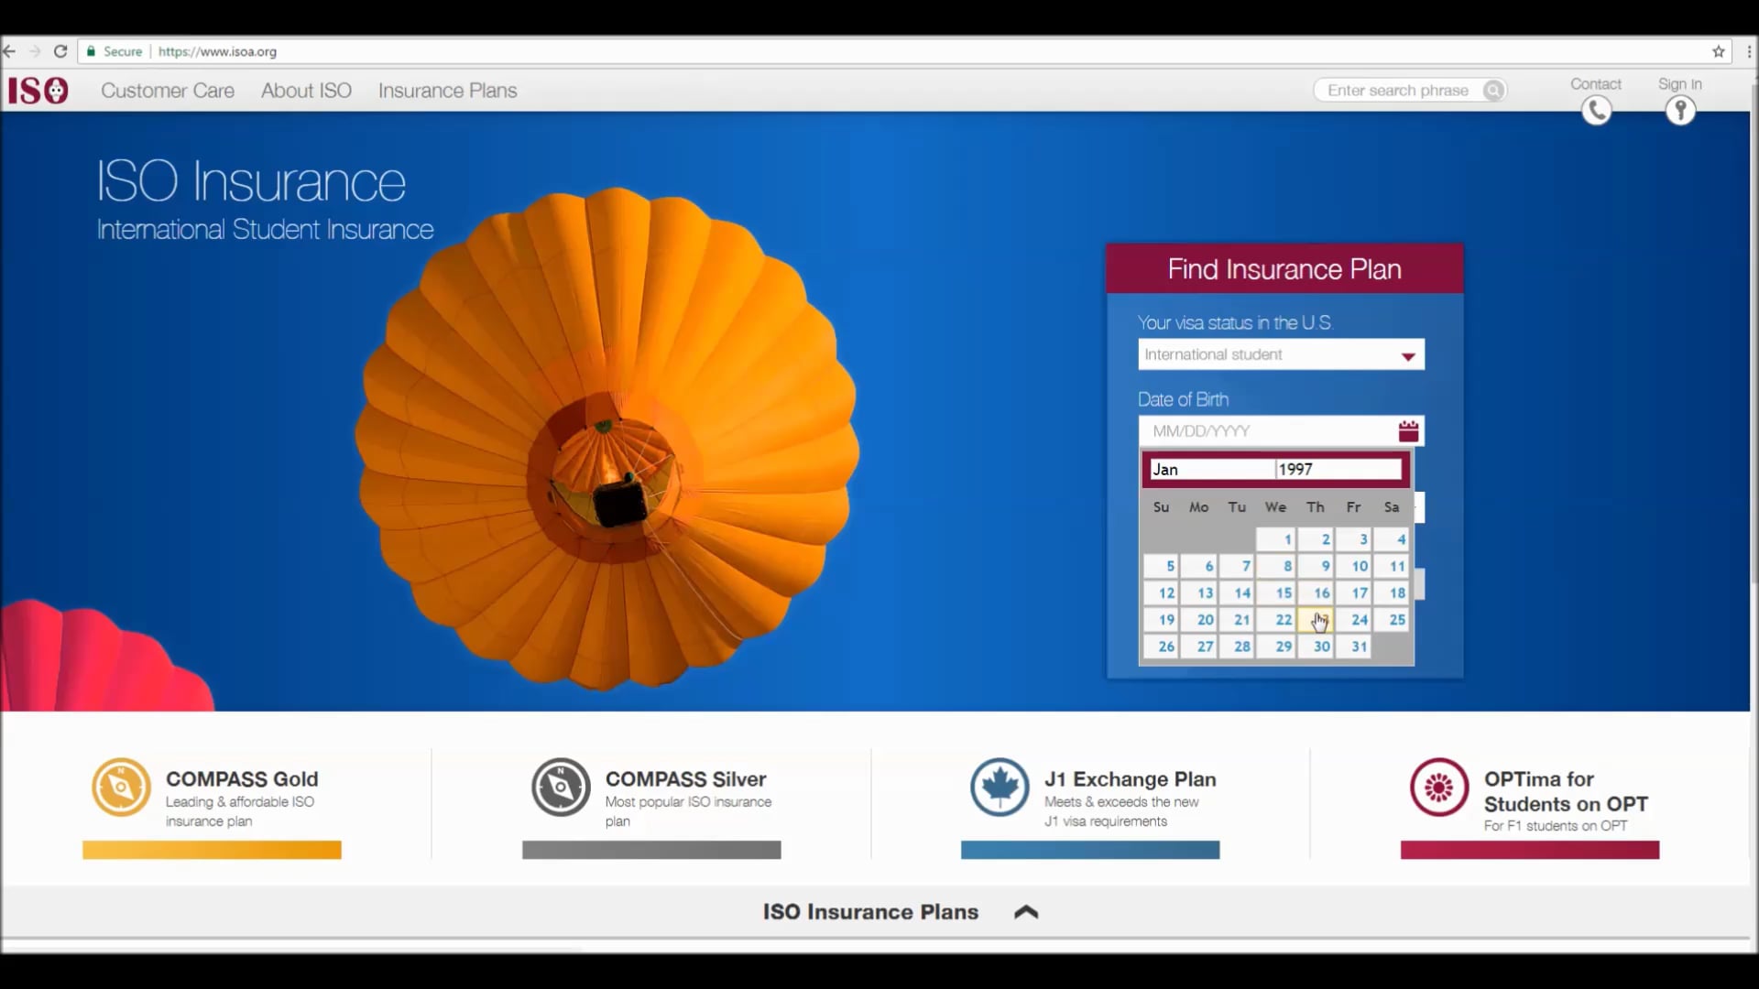Click the gray bar under COMPASS Silver

[651, 850]
